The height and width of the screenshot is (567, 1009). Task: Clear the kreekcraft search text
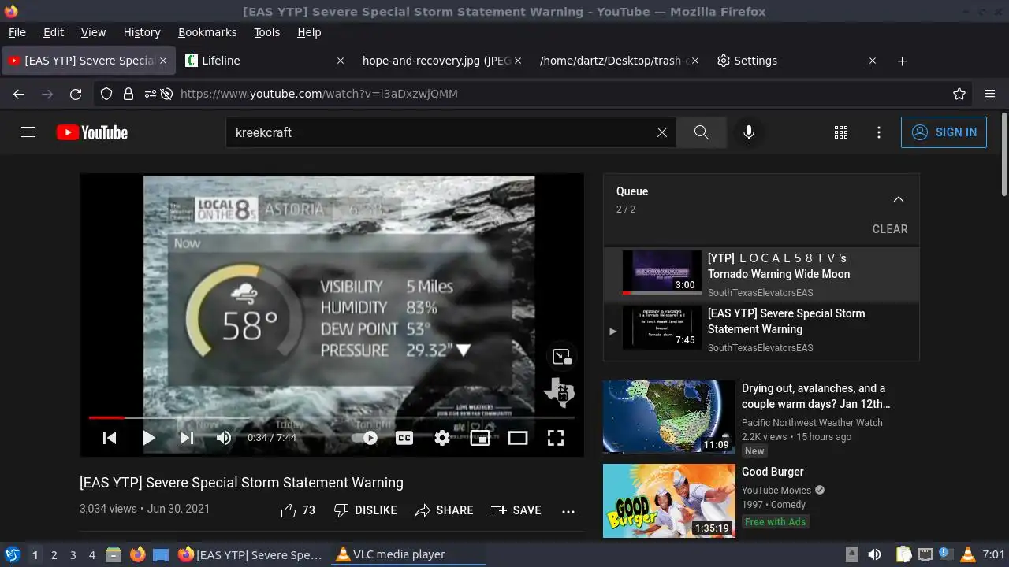662,132
